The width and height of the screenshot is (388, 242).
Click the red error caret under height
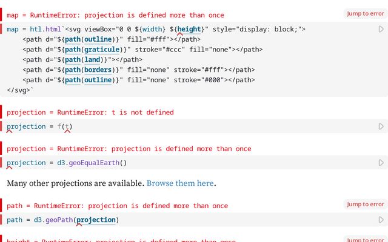180,34
